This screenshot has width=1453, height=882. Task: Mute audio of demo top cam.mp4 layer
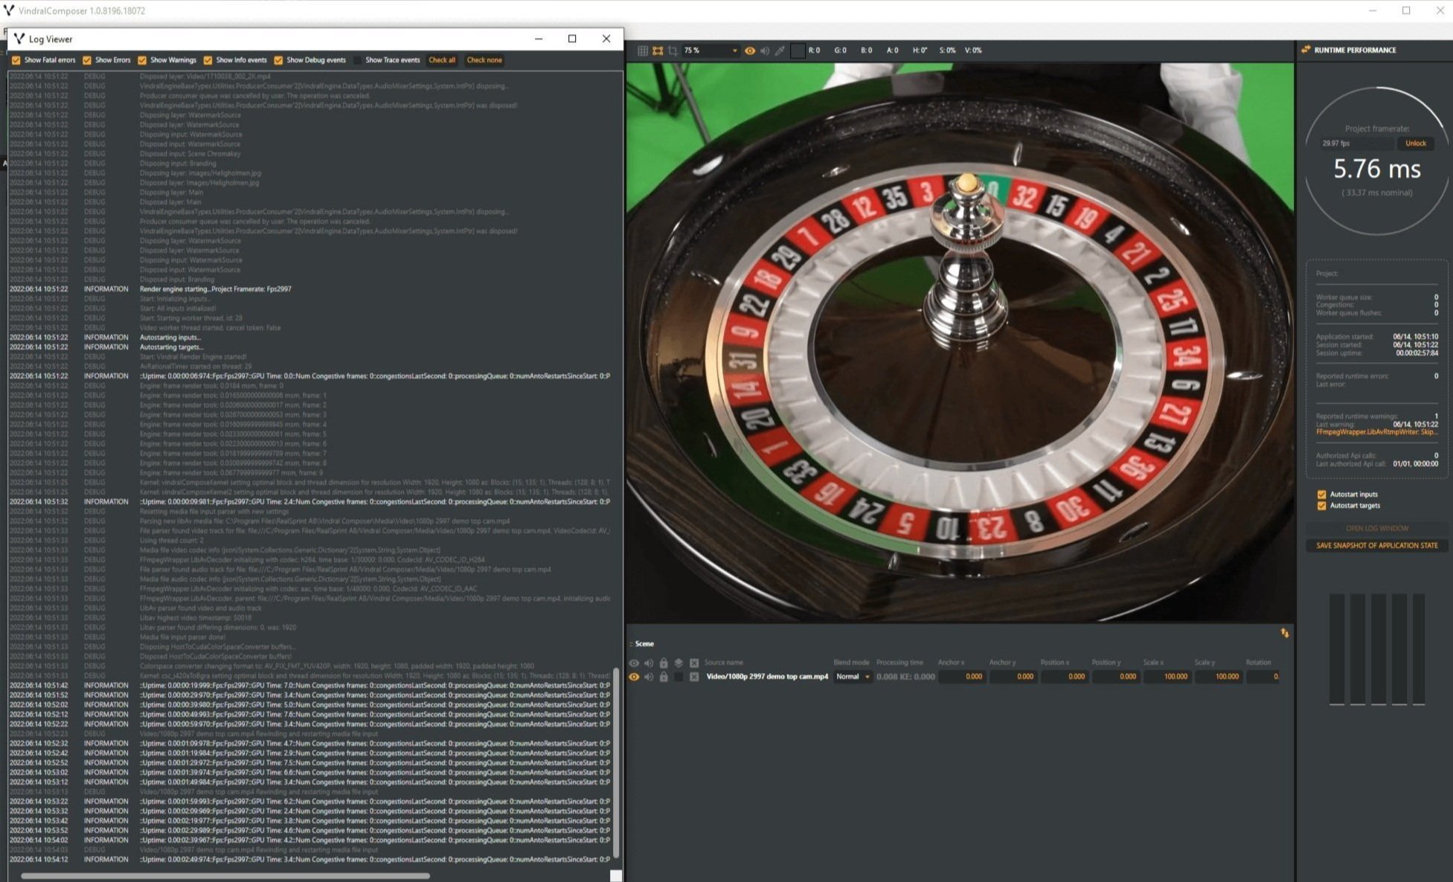click(649, 677)
